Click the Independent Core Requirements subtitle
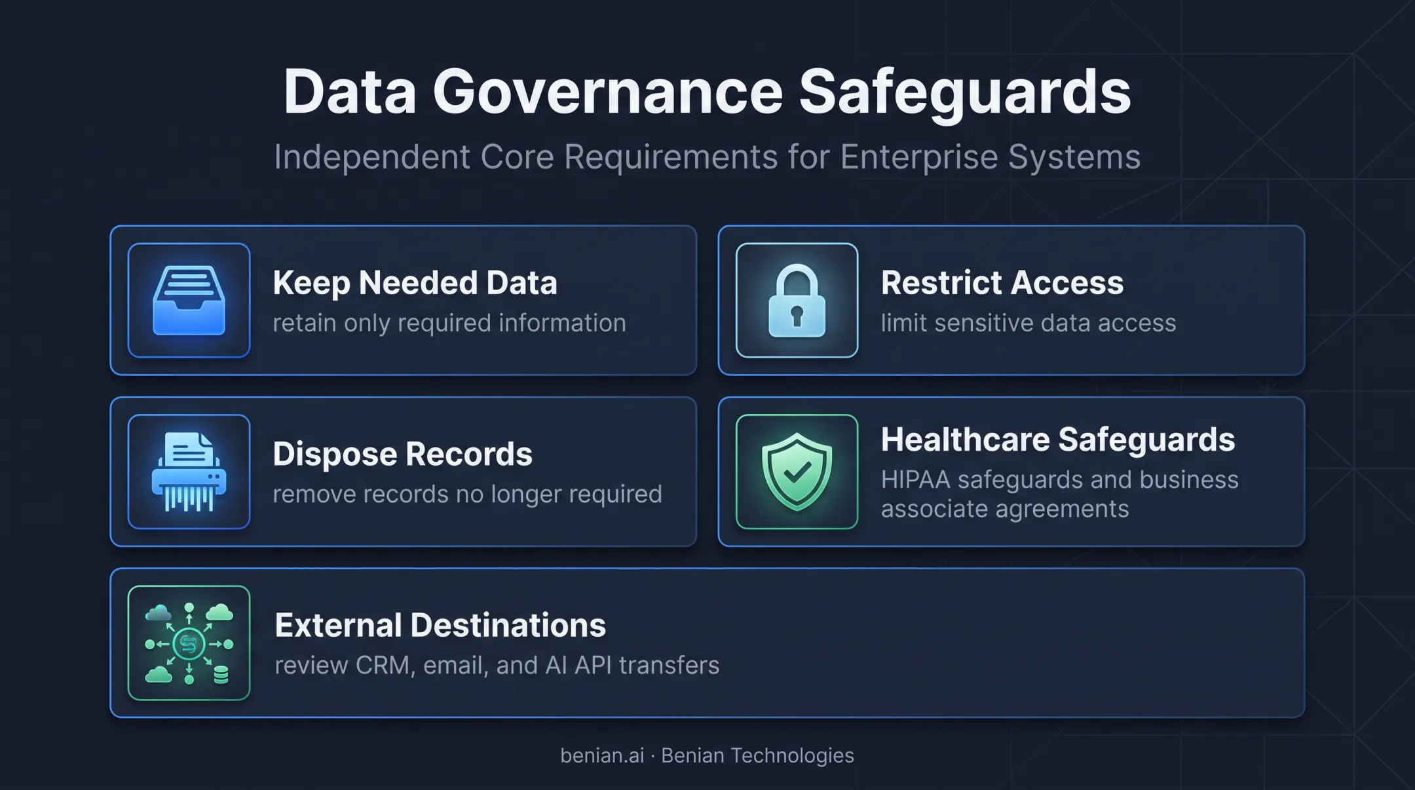 (x=707, y=157)
